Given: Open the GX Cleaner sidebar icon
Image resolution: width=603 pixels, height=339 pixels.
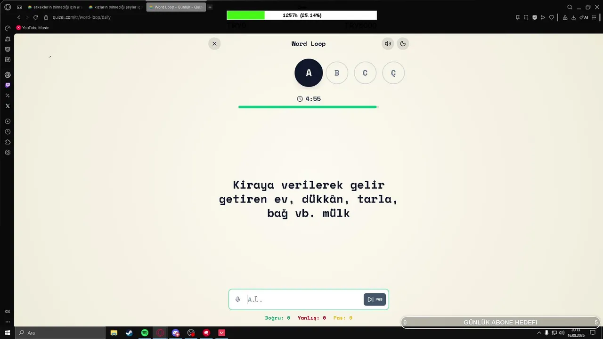Looking at the screenshot, I should coord(8,39).
